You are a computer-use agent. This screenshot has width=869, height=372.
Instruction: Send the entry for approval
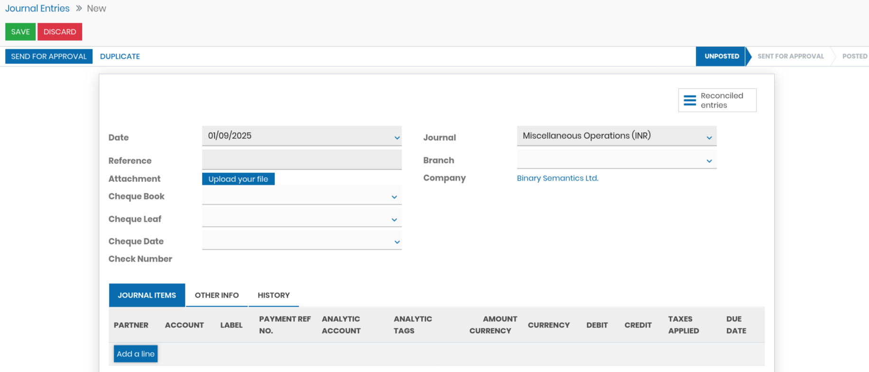click(x=49, y=56)
